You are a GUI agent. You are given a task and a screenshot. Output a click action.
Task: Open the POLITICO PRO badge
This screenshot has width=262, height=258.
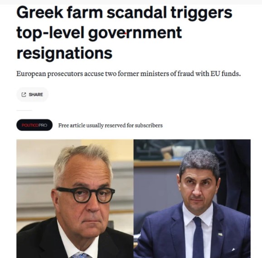34,125
